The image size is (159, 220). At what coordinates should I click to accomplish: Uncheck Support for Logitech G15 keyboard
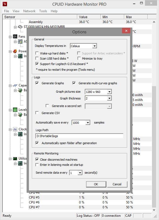coord(37,64)
